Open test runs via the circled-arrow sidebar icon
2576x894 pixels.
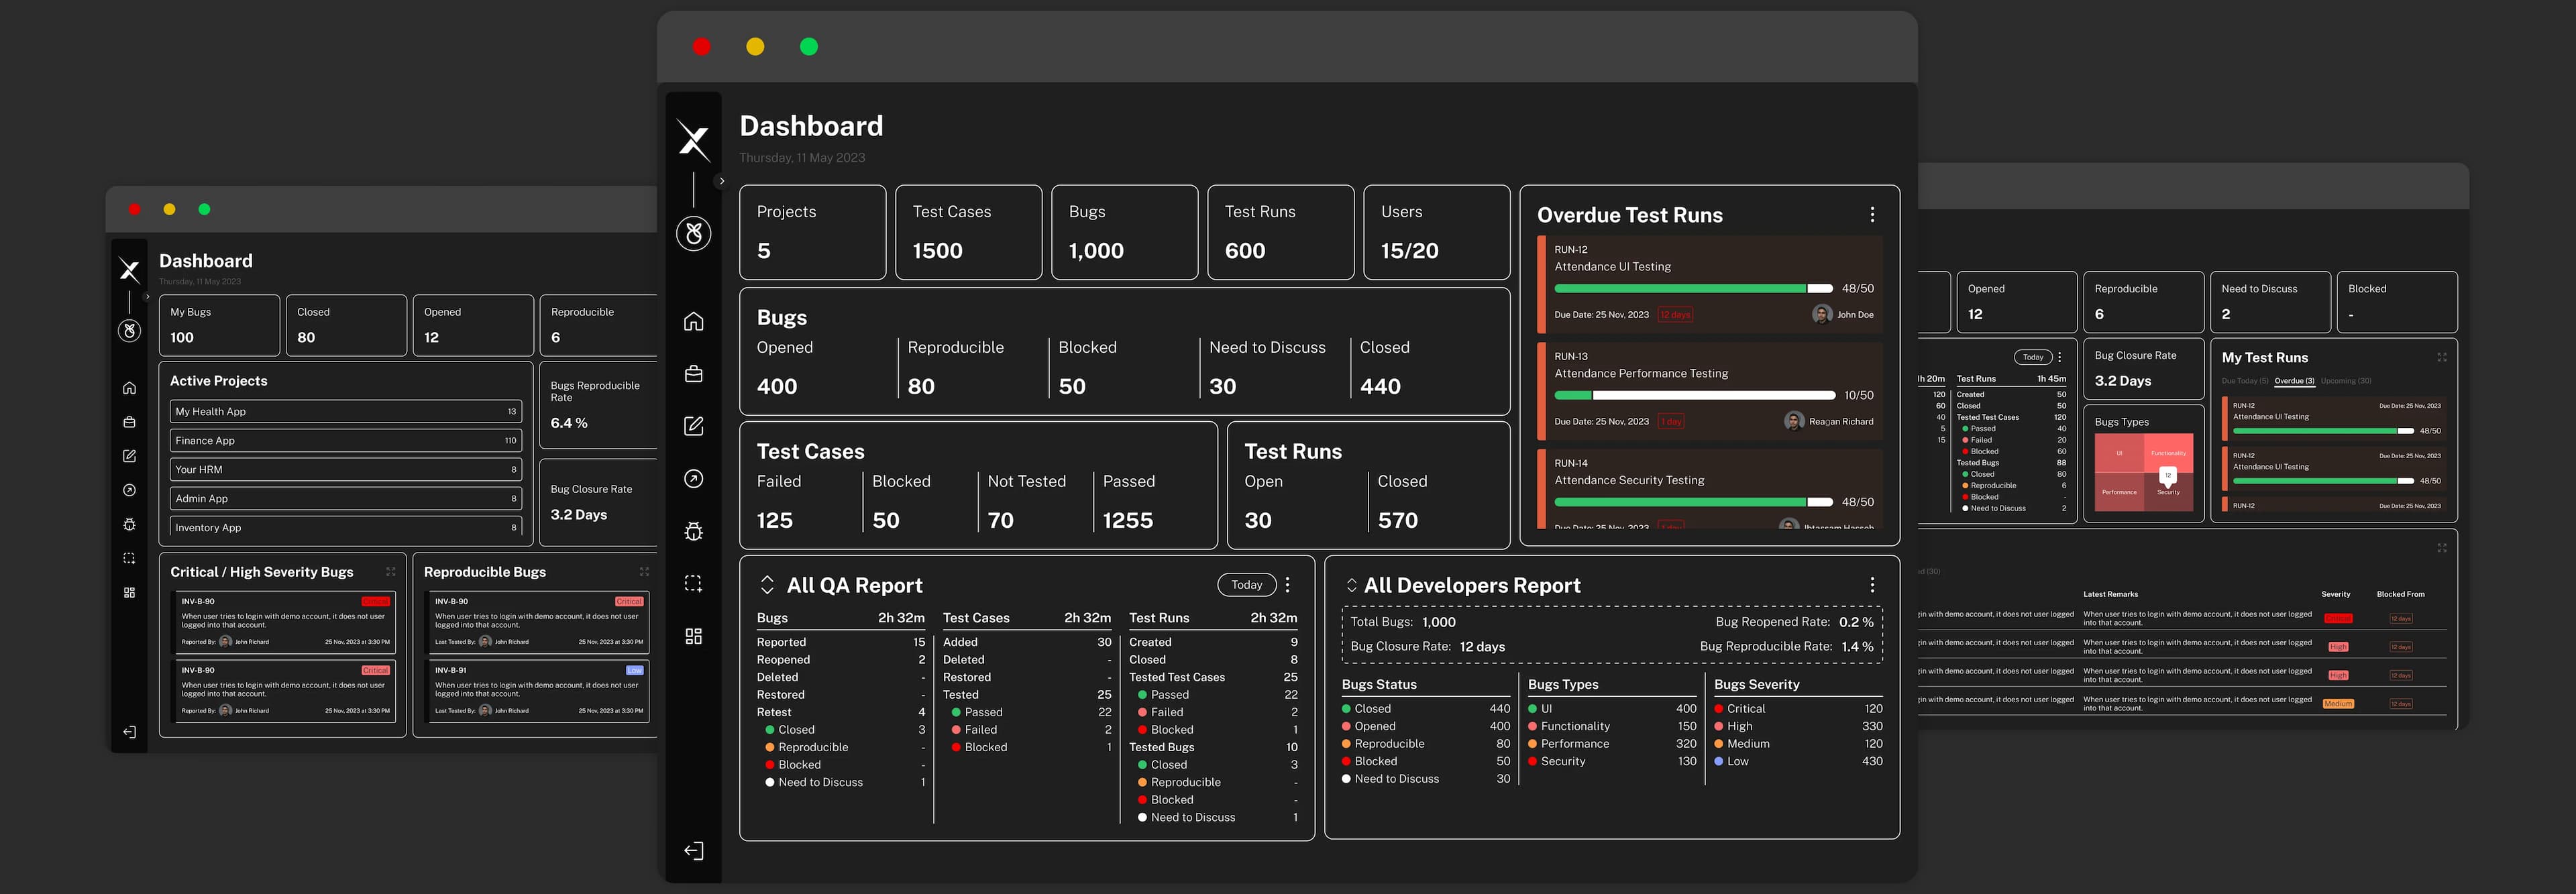tap(694, 478)
